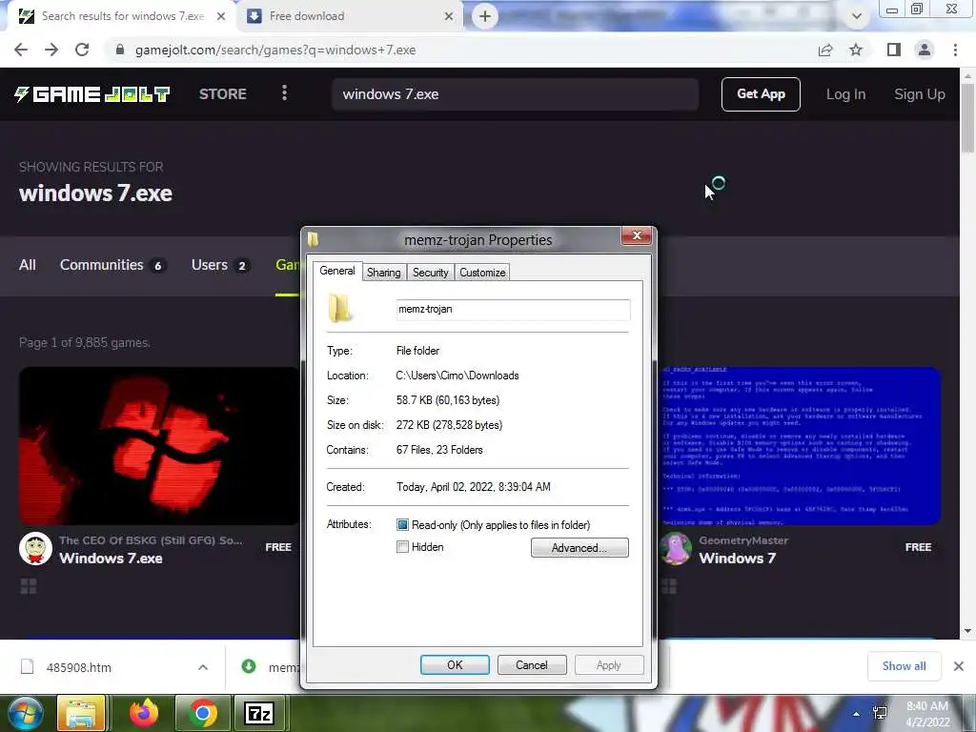
Task: Click the scrollbar down arrow
Action: coord(968,631)
